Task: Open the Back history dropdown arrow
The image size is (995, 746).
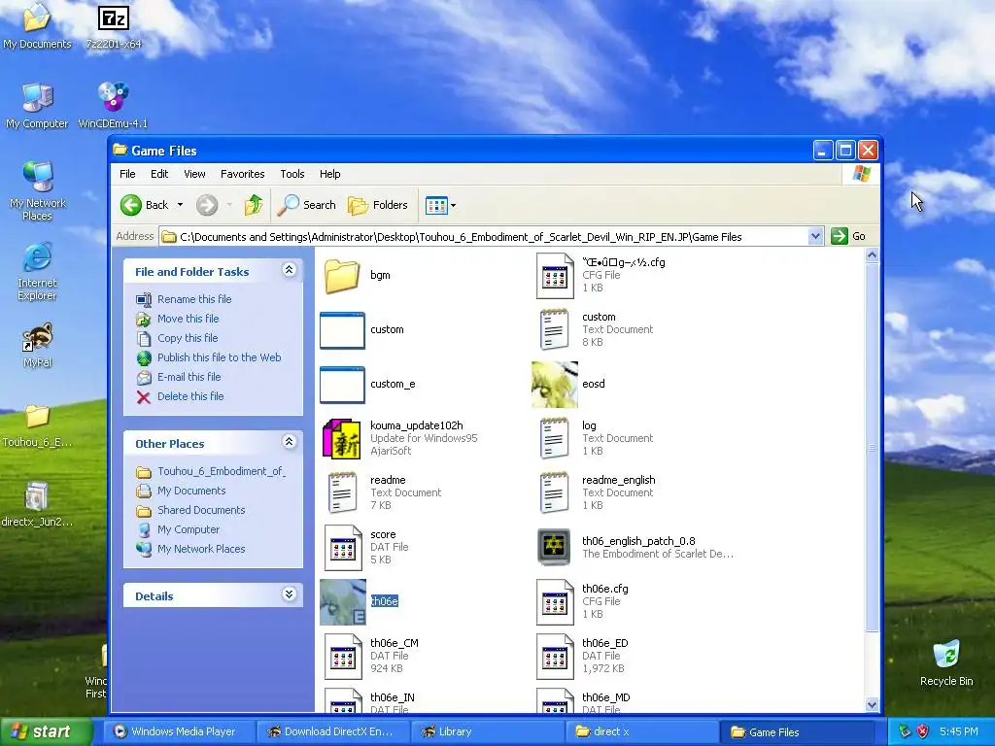Action: click(x=180, y=205)
